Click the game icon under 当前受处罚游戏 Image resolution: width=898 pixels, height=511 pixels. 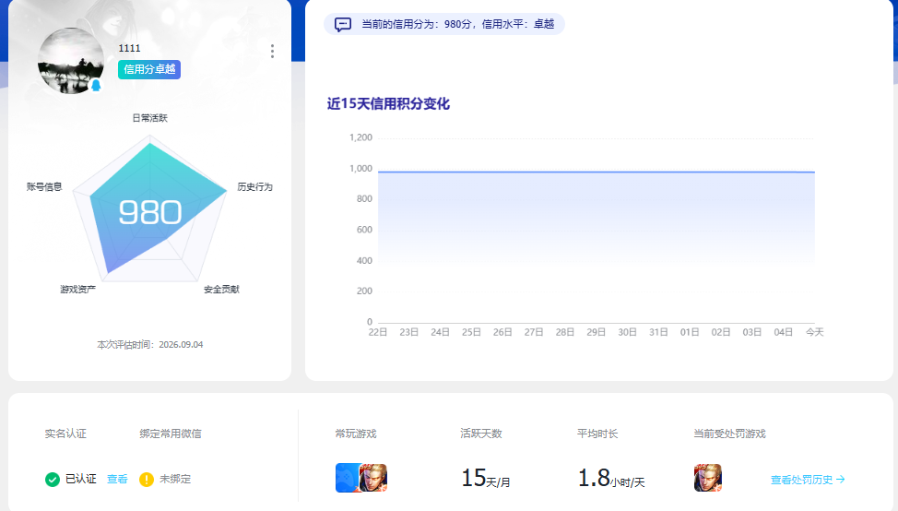pos(708,478)
